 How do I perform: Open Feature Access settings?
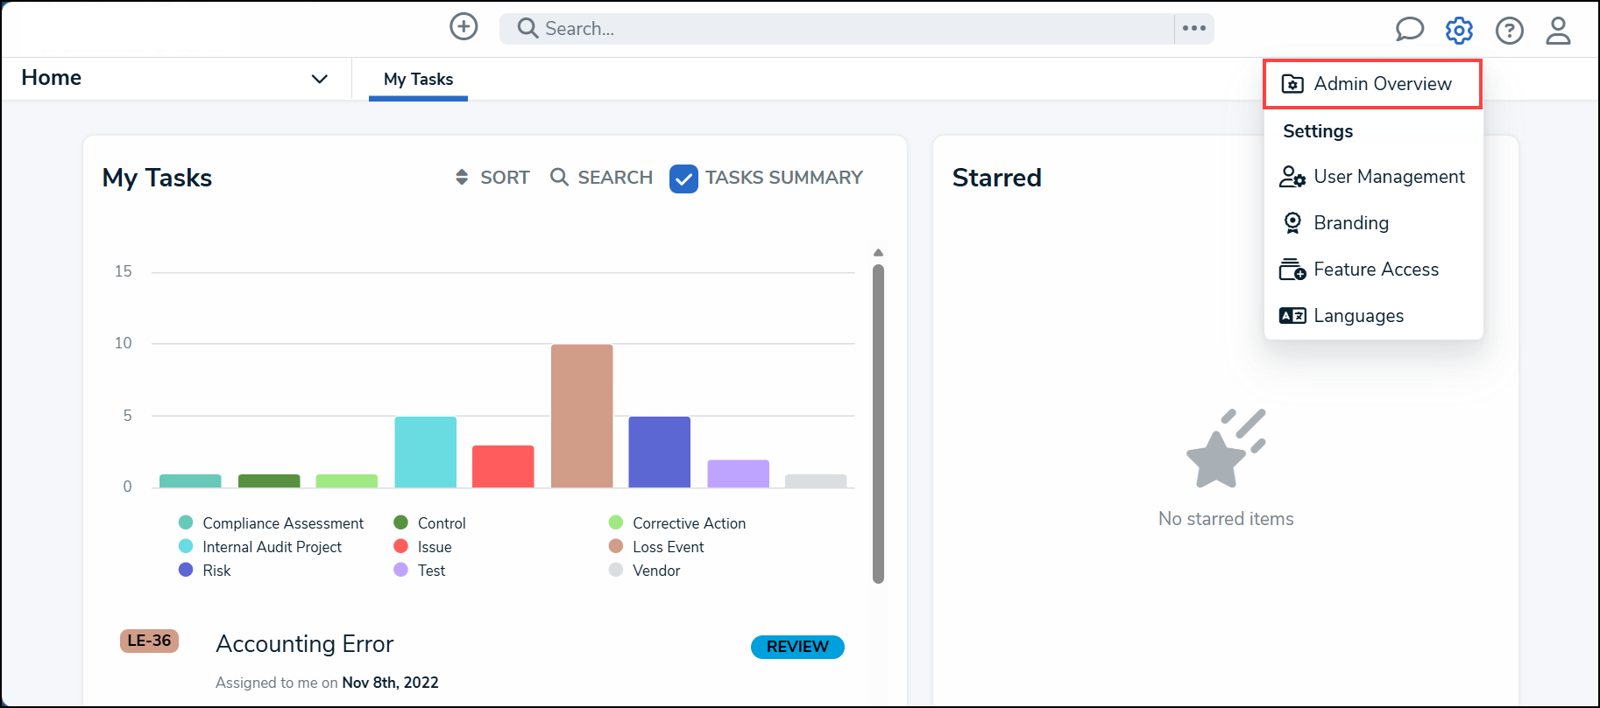click(1372, 270)
